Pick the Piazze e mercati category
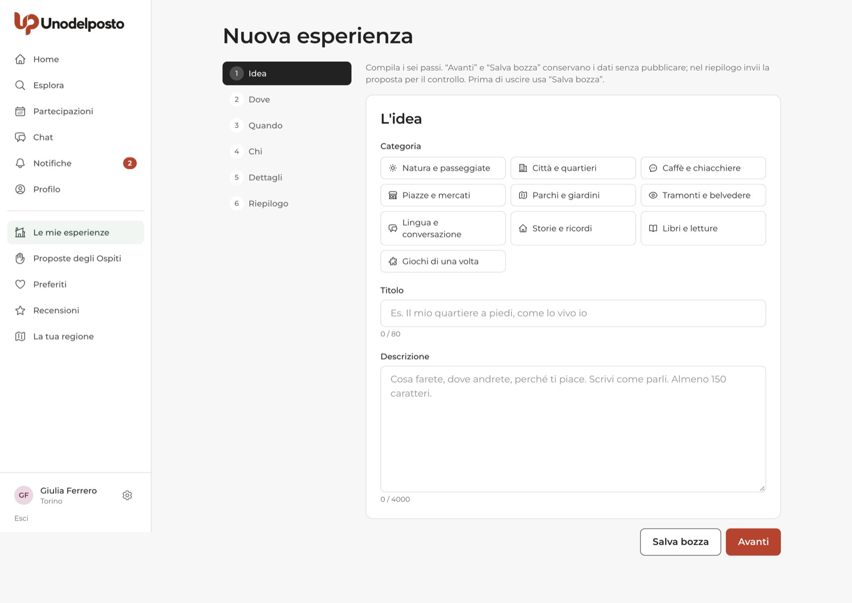This screenshot has height=603, width=852. click(443, 195)
